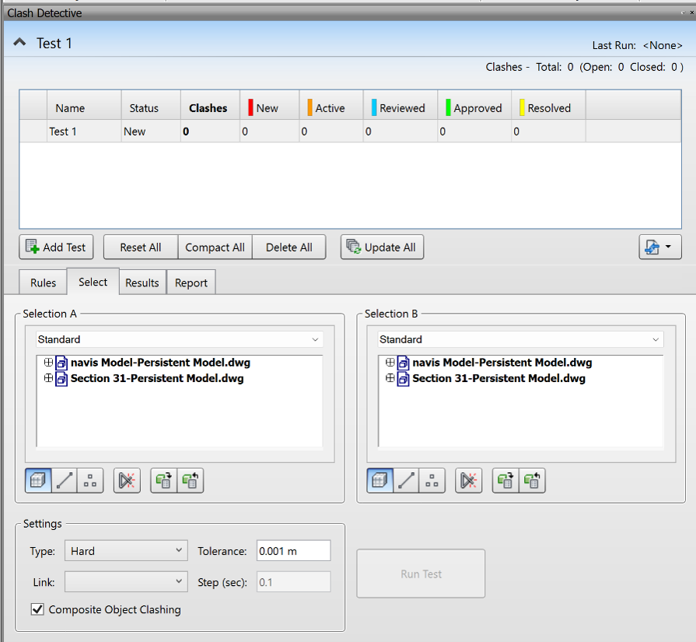Click Compact All button
696x642 pixels.
click(x=215, y=247)
